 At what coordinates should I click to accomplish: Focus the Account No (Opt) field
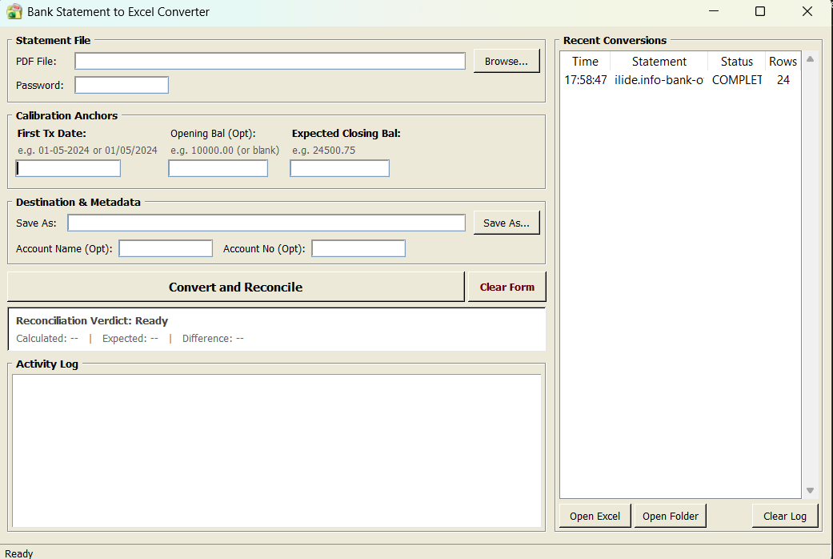click(x=358, y=248)
